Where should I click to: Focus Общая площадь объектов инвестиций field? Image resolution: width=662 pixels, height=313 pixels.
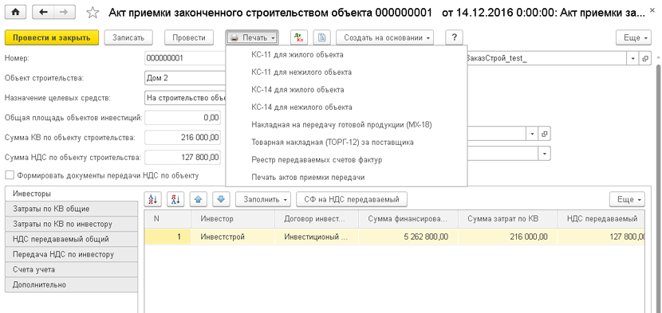[183, 117]
